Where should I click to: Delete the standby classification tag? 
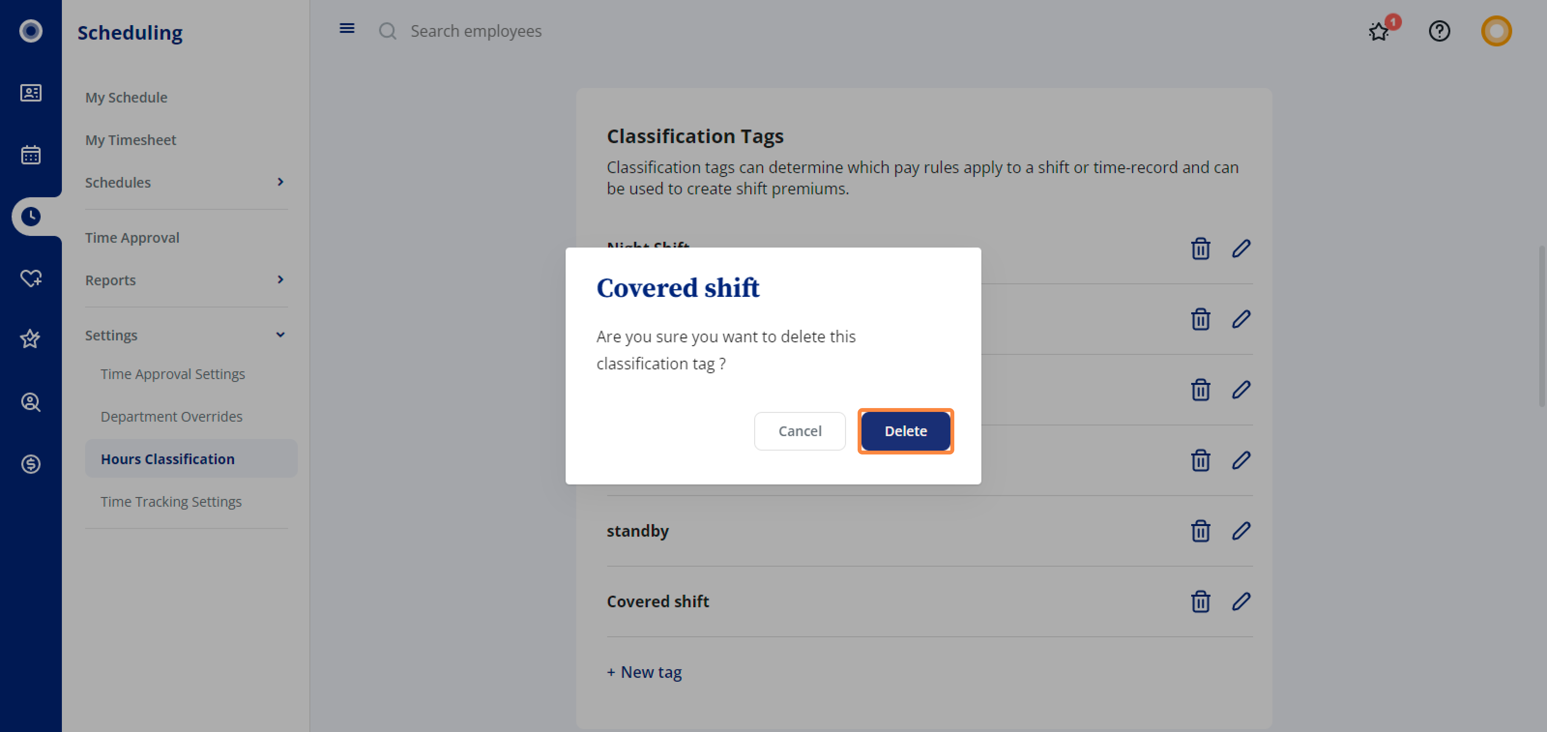click(1200, 531)
